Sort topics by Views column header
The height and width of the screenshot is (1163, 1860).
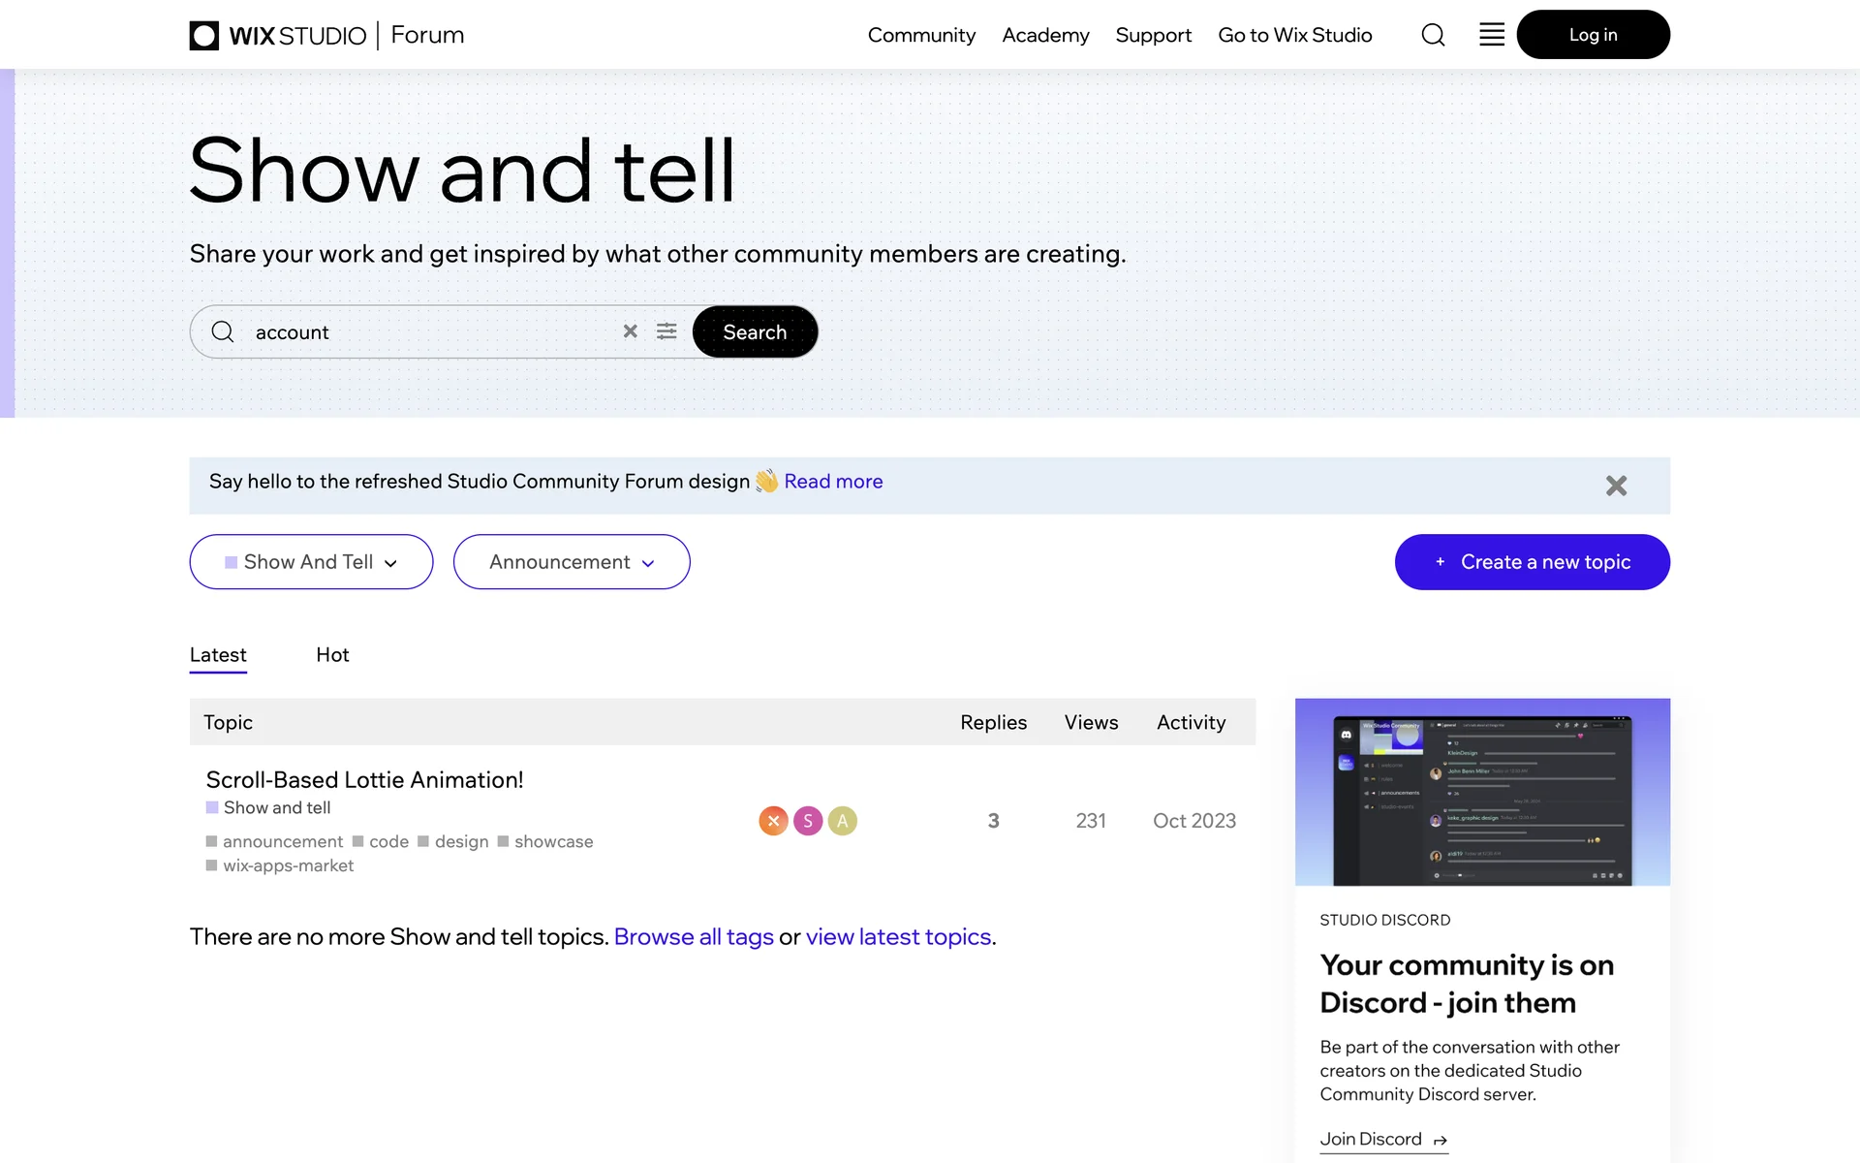[x=1091, y=722]
